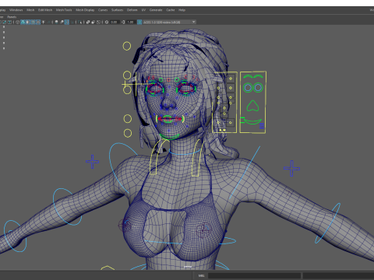The image size is (374, 280).
Task: Switch viewport to Wireframe display
Action: [x=18, y=22]
